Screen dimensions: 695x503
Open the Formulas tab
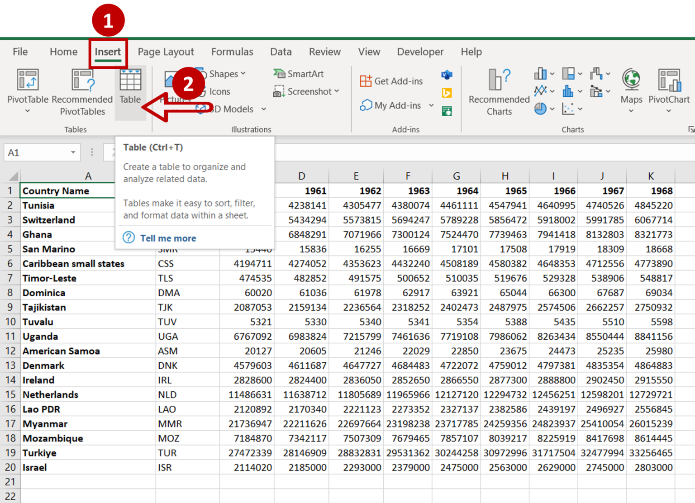232,52
